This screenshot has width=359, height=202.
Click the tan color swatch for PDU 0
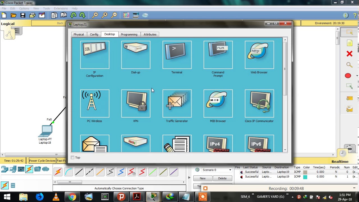305,172
